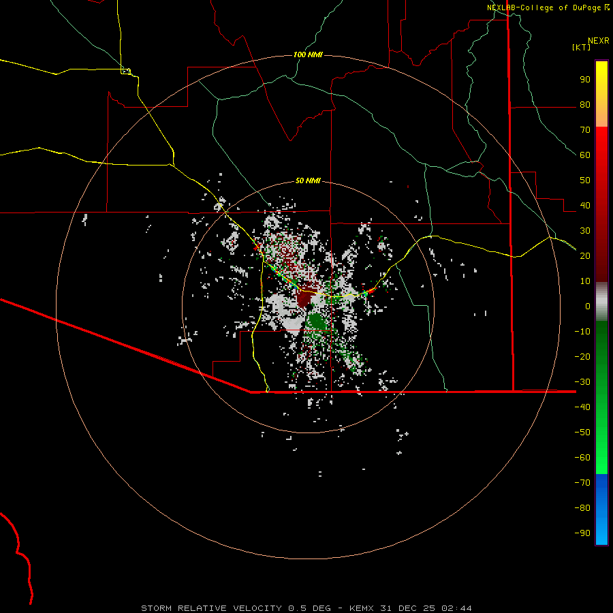Viewport: 613px width, 613px height.
Task: Click the -40 value on velocity scale
Action: coord(582,407)
